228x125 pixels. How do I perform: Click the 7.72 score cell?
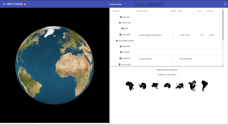pos(201,35)
